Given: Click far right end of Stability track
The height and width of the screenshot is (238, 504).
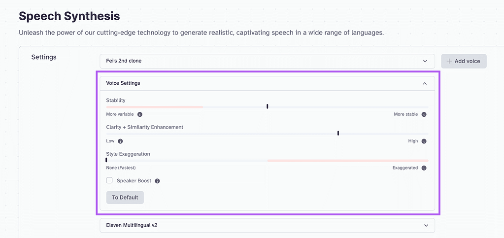Looking at the screenshot, I should click(427, 107).
